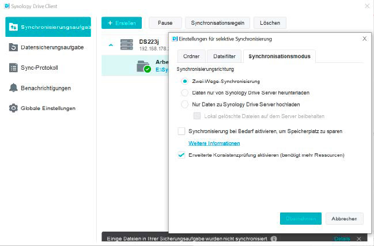Click the DS223j server icon
This screenshot has width=374, height=246.
coord(127,44)
